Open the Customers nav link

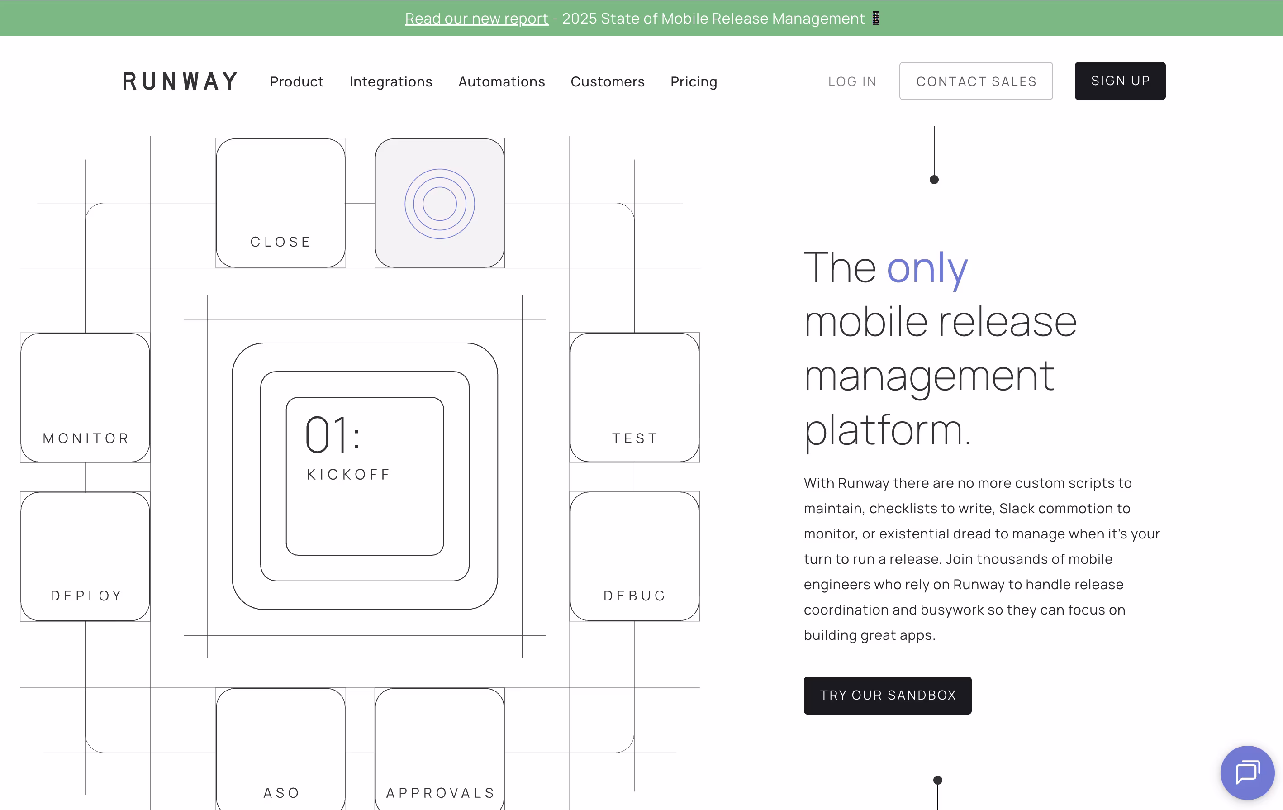[608, 81]
